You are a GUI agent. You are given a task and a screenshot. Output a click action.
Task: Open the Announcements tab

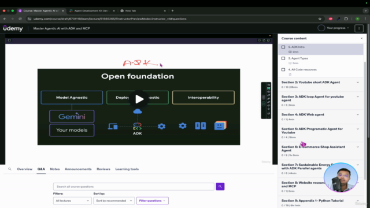click(78, 169)
